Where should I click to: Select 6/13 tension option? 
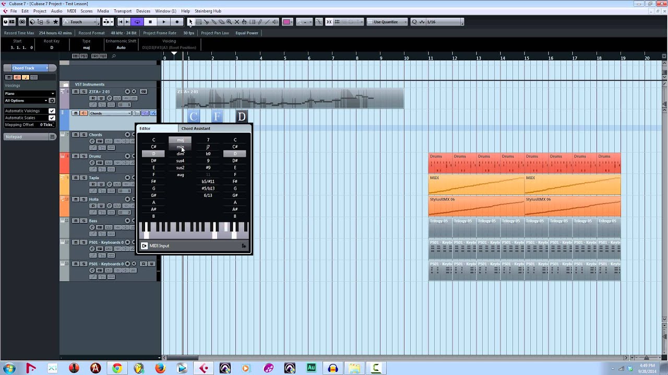click(x=208, y=195)
